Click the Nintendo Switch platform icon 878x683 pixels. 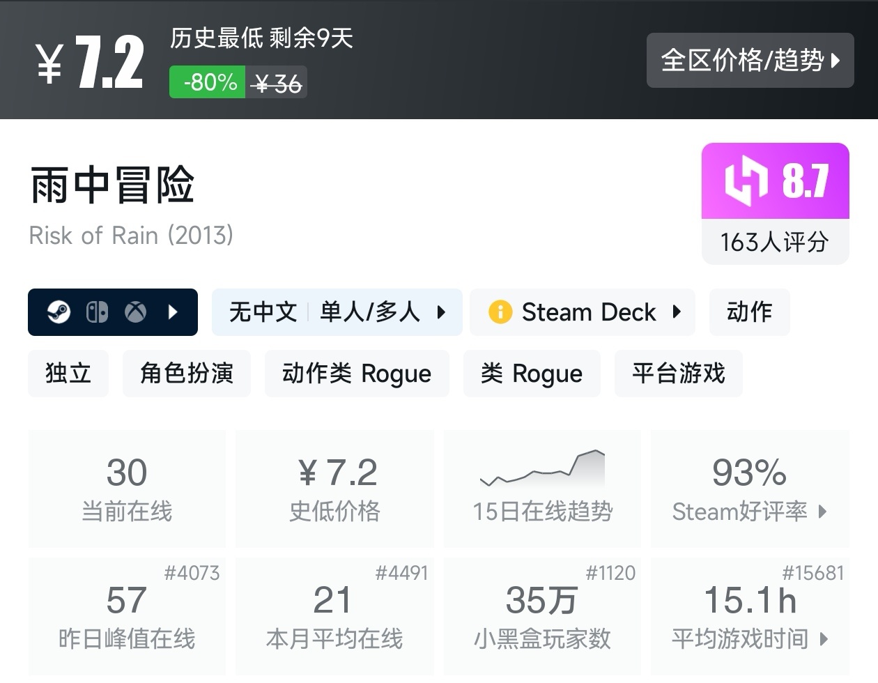97,312
